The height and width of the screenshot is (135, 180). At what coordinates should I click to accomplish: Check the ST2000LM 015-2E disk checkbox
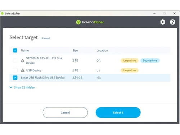15,60
